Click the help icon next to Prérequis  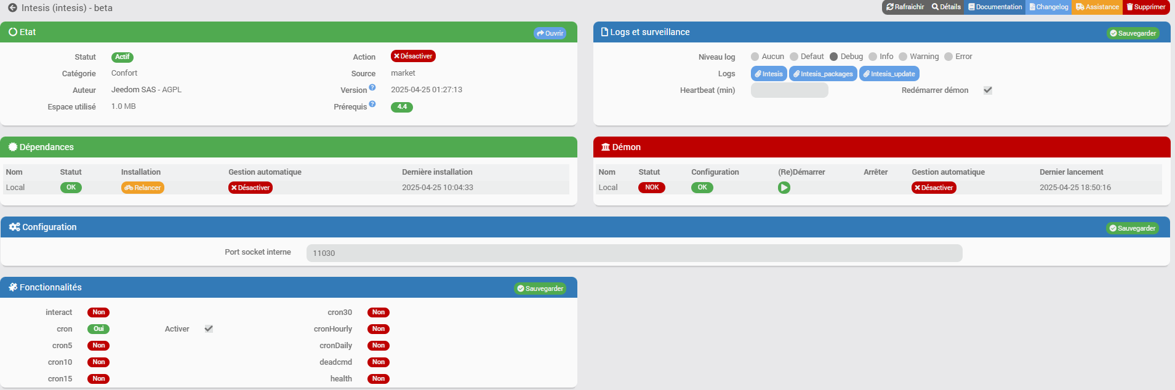[372, 104]
